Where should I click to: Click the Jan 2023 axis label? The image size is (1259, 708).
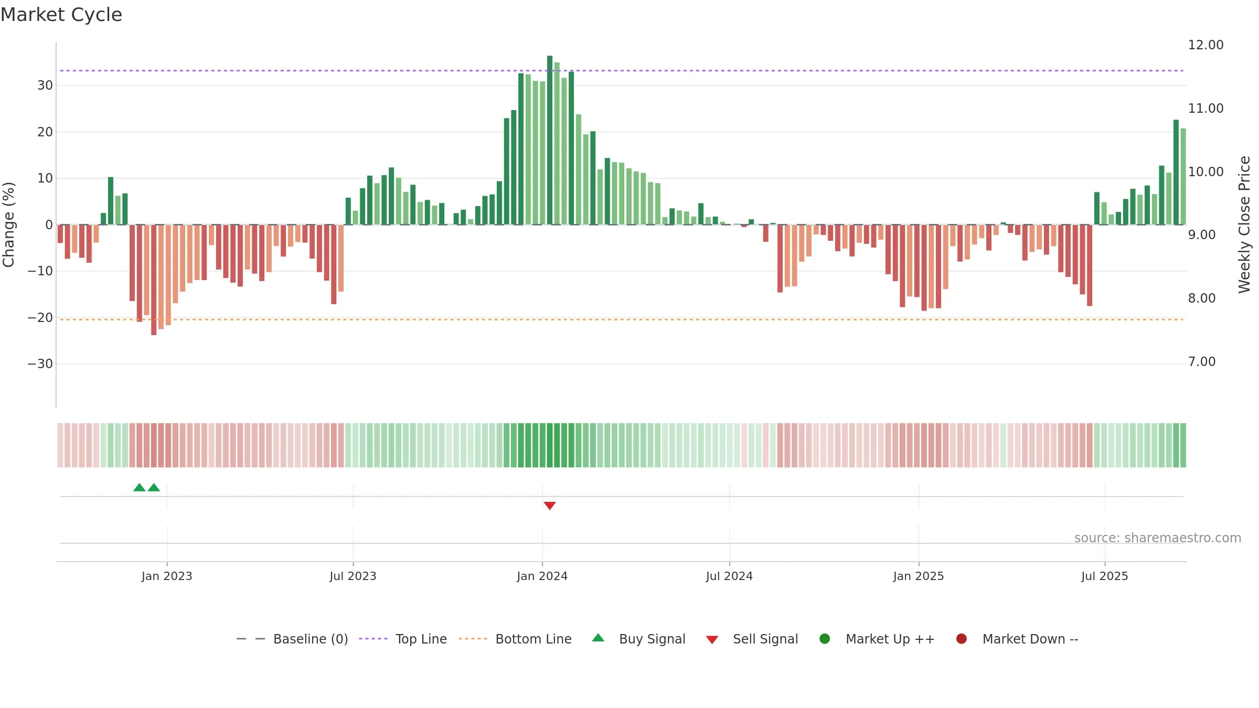[x=167, y=576]
